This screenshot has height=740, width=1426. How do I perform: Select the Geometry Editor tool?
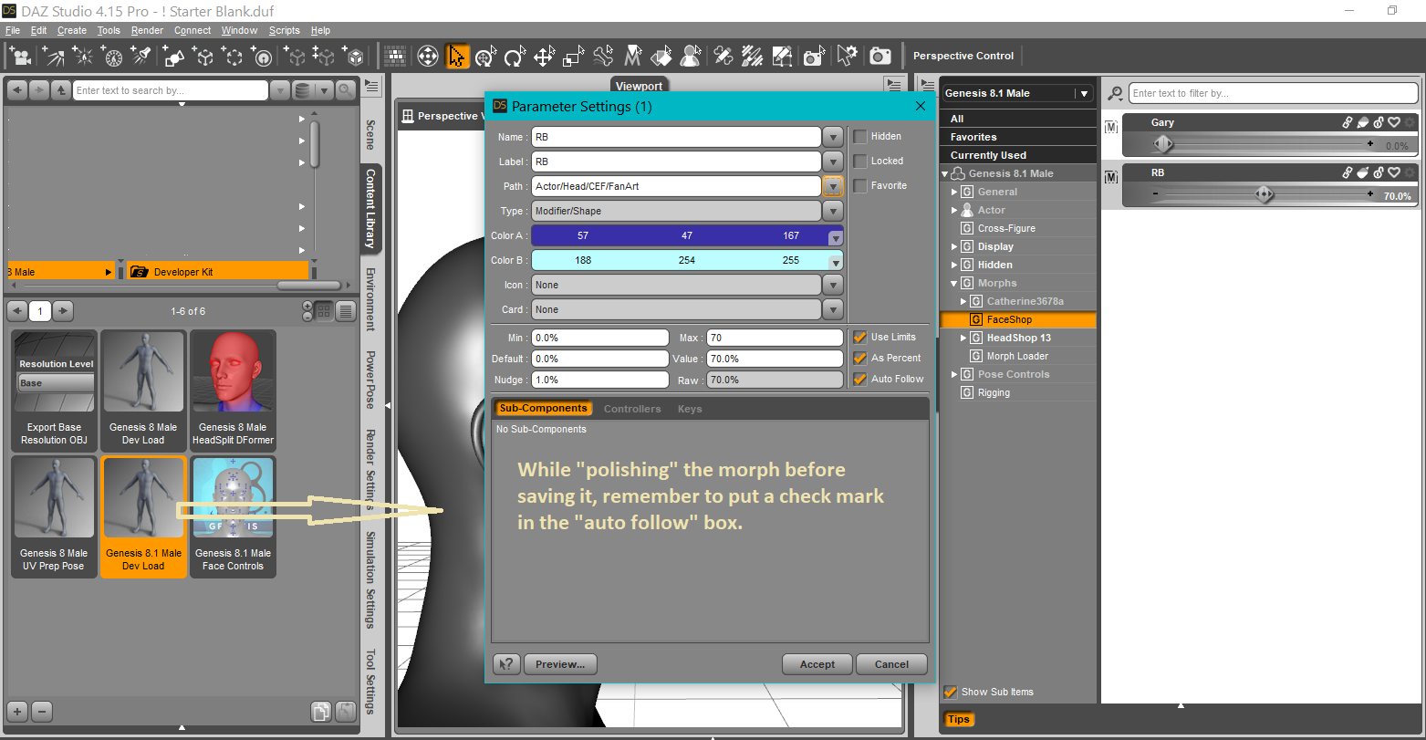tap(782, 57)
